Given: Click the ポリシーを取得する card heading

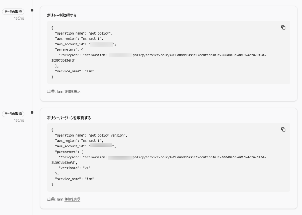Looking at the screenshot, I should point(62,16).
